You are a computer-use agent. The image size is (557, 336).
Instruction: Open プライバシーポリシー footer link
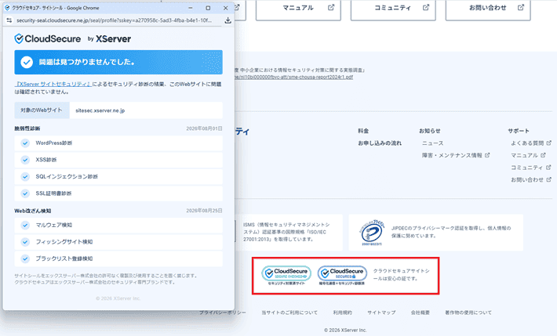pyautogui.click(x=222, y=313)
